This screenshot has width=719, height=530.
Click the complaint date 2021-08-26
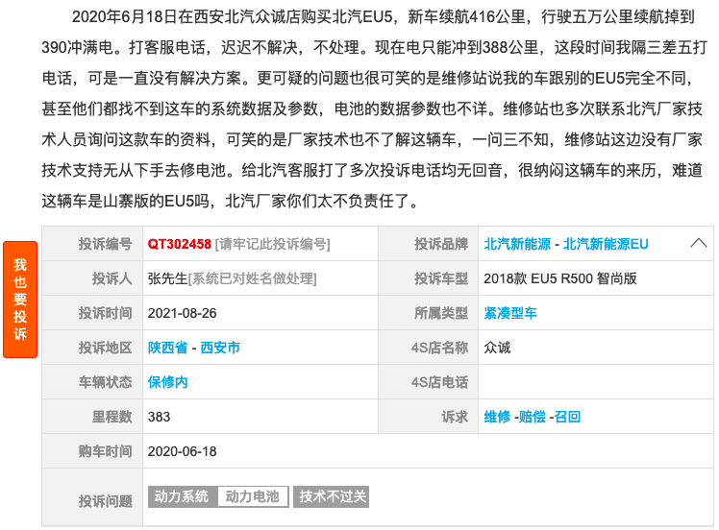[x=182, y=313]
